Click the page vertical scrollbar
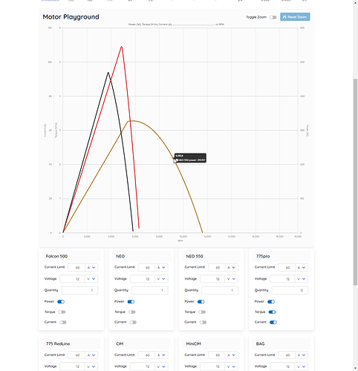 point(355,182)
